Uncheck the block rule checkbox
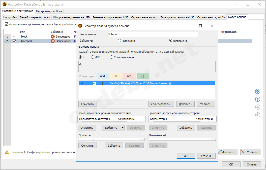The width and height of the screenshot is (266, 170). (x=15, y=37)
